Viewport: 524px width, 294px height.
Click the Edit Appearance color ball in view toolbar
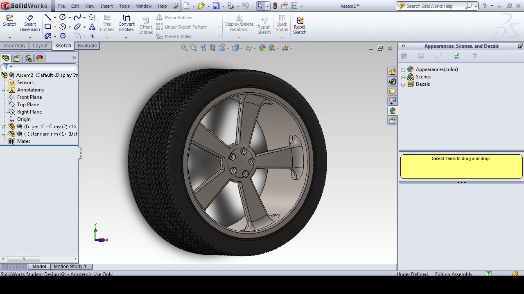point(262,48)
